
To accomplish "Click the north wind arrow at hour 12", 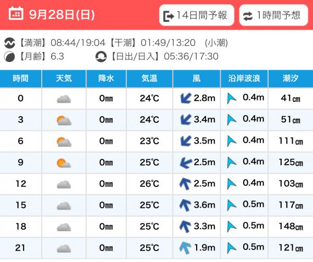I will tap(185, 184).
